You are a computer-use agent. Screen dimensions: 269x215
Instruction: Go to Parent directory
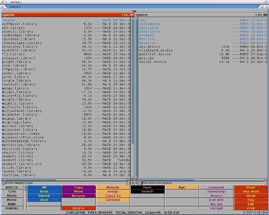(44, 196)
